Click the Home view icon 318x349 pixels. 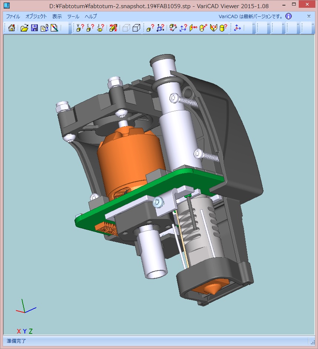[11, 28]
